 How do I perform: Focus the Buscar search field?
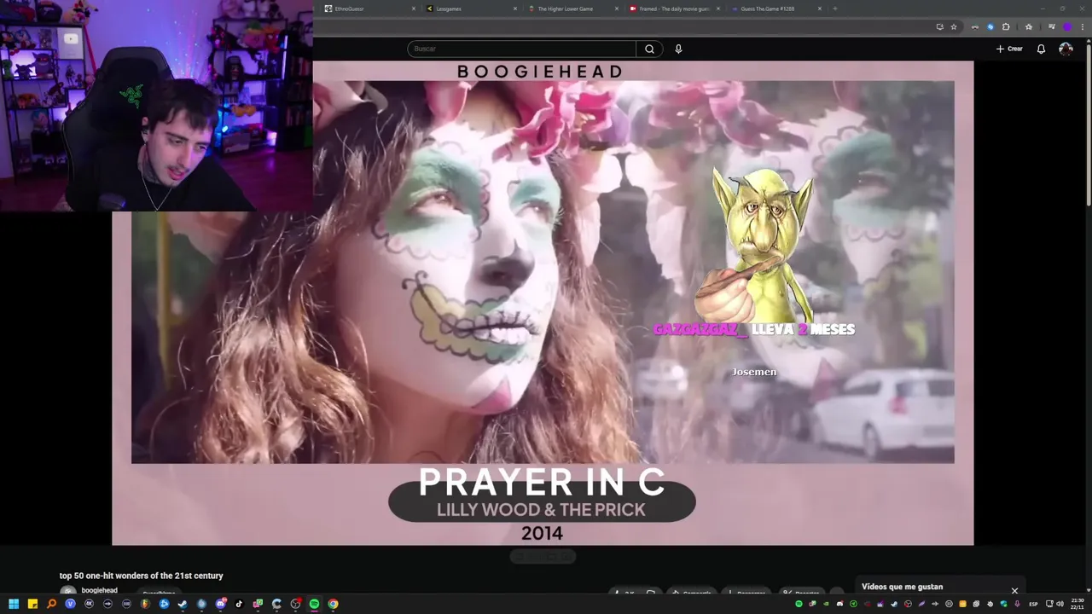tap(521, 49)
